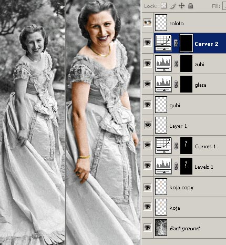Viewport: 226px width, 245px height.
Task: Select the zubi levels adjustment icon
Action: click(x=163, y=64)
